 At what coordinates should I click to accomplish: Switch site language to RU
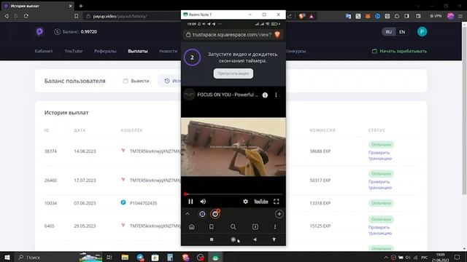point(388,32)
